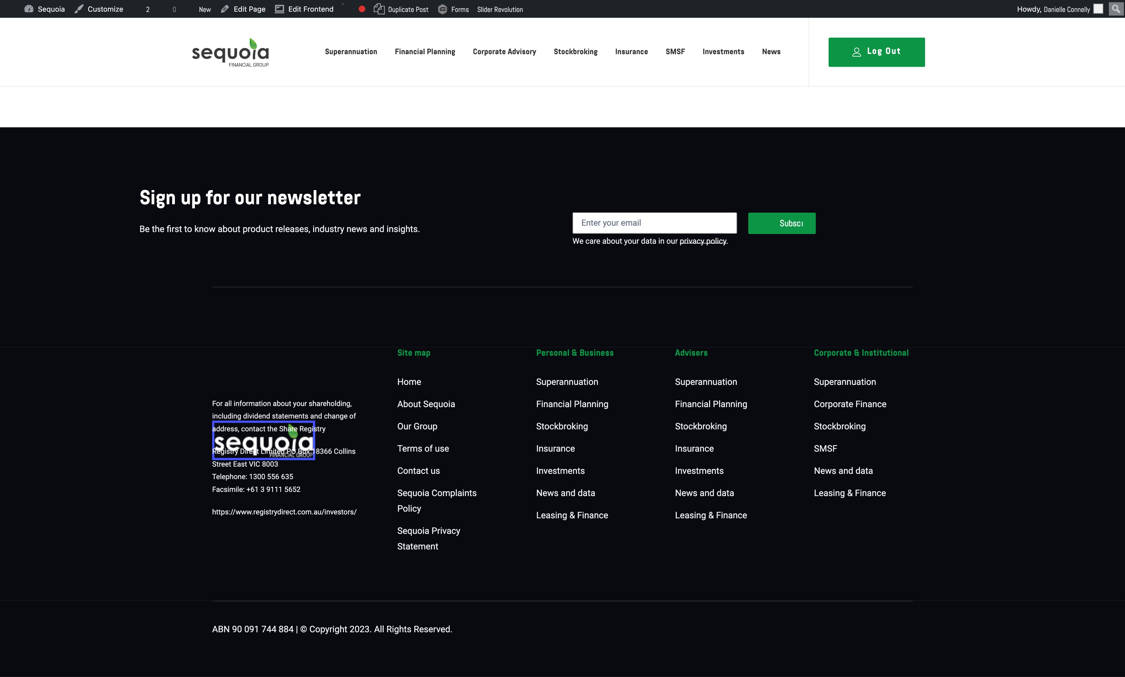Click the Edit Frontend monitor icon
This screenshot has height=677, width=1125.
(x=279, y=9)
